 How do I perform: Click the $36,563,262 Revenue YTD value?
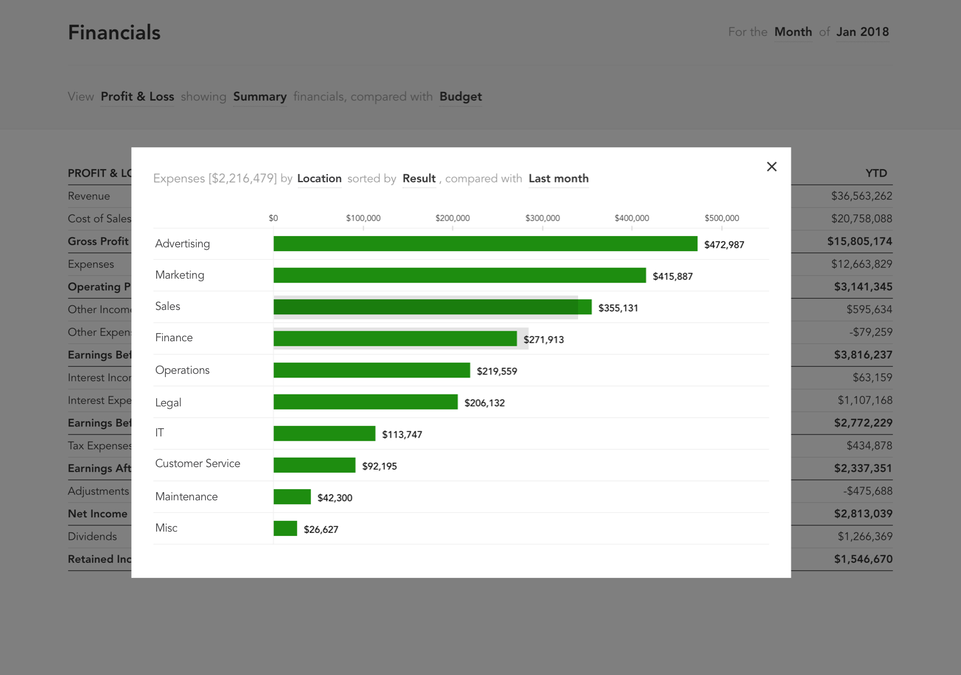862,196
